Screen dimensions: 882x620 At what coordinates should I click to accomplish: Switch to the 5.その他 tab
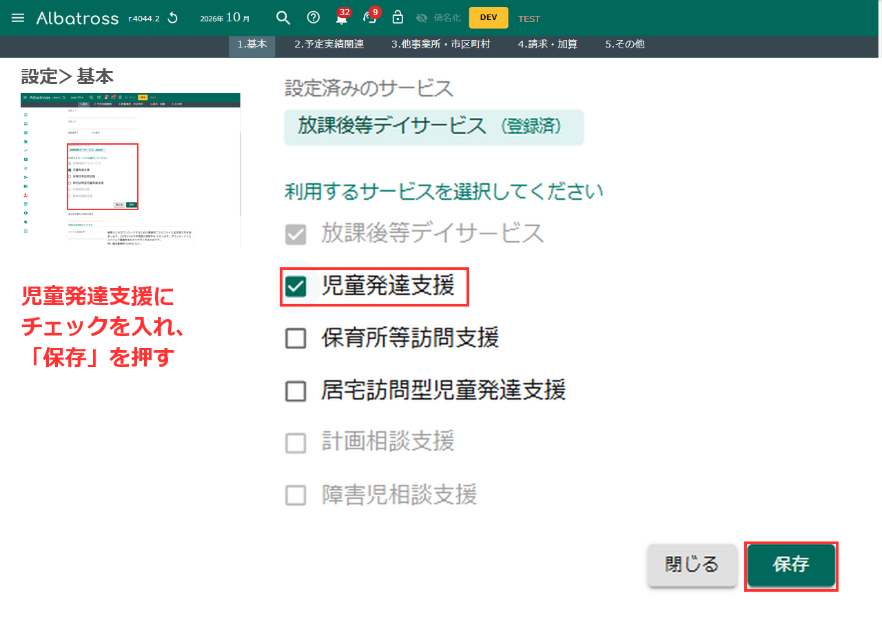(x=625, y=44)
